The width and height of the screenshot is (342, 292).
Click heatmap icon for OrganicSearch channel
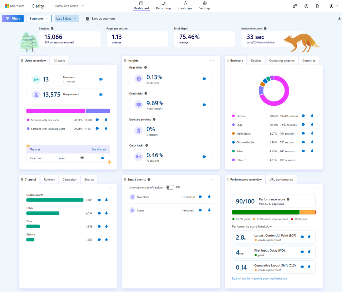click(x=106, y=200)
